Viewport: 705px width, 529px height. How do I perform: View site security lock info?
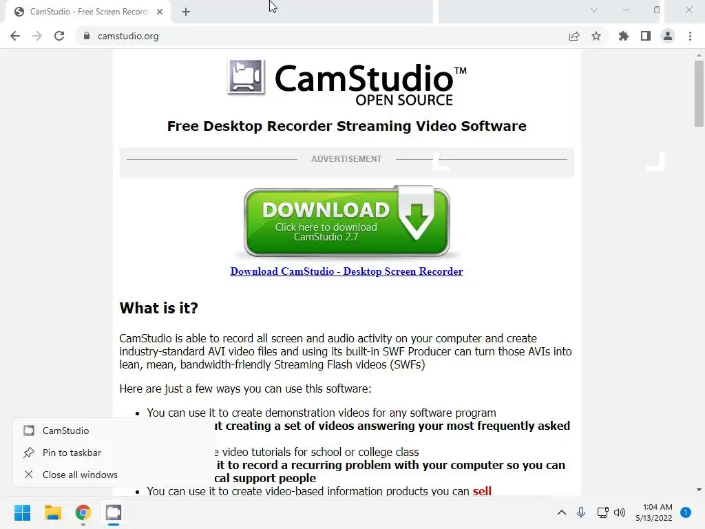pos(87,36)
